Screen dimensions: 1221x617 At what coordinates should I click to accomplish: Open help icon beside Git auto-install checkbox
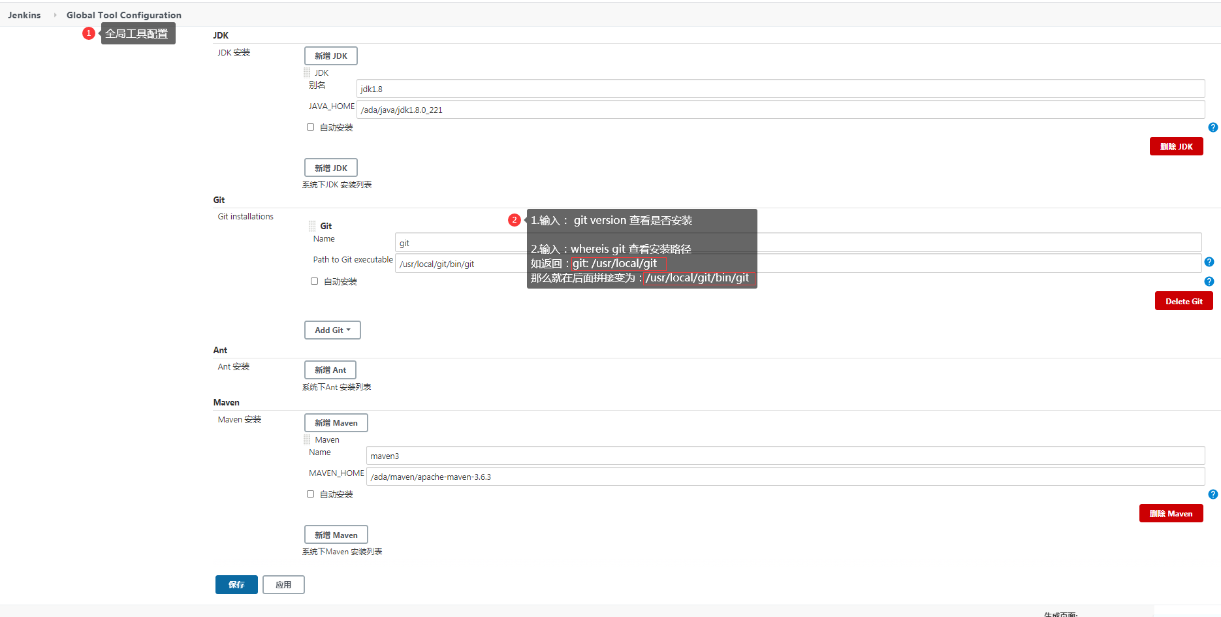(1209, 281)
